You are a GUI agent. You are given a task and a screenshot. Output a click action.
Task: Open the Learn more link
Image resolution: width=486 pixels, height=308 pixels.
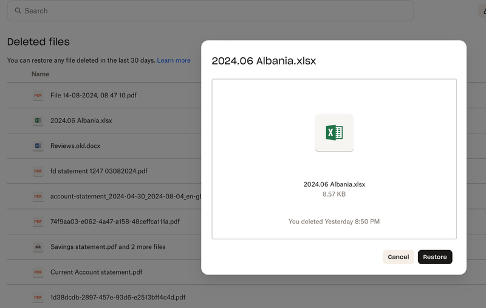174,60
